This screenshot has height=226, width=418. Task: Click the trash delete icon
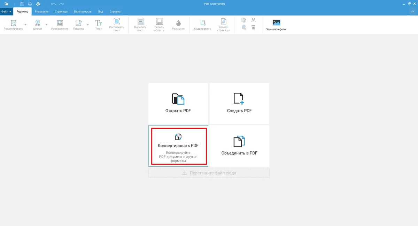pyautogui.click(x=254, y=27)
